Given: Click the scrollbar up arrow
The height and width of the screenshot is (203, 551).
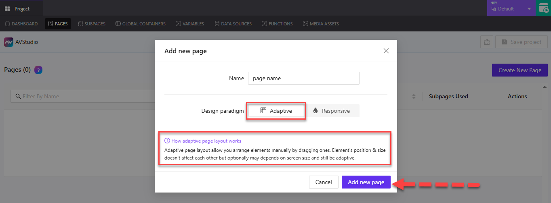Looking at the screenshot, I should point(544,87).
